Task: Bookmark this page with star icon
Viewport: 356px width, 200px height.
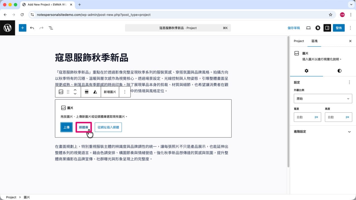Action: coord(330,15)
